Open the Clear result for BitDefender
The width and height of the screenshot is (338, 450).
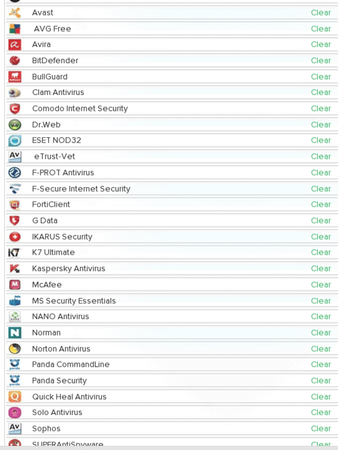pos(321,60)
